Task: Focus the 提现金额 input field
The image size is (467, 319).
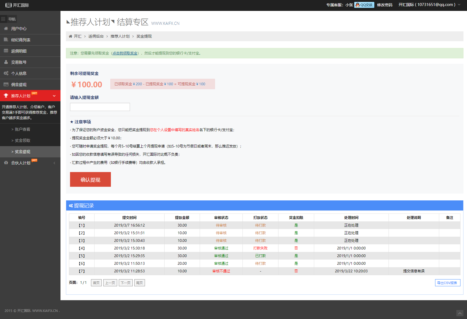Action: point(100,107)
